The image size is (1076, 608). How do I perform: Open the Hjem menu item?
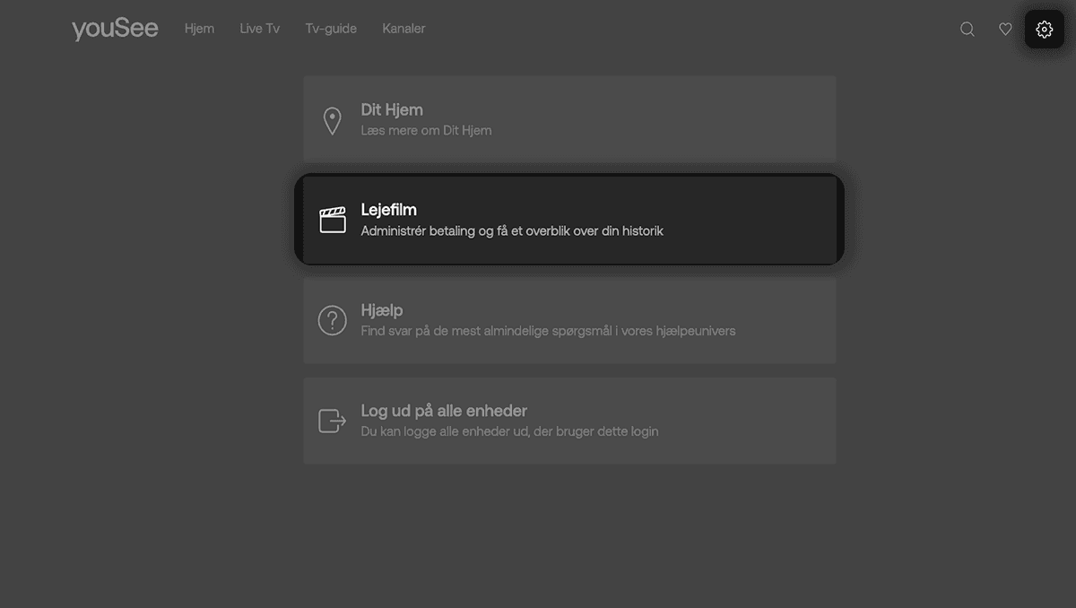tap(199, 29)
